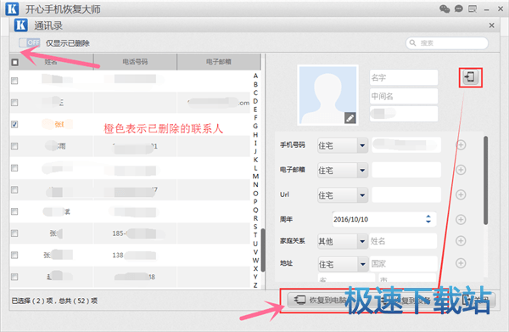
Task: Click the 名字 input field
Action: pos(404,77)
